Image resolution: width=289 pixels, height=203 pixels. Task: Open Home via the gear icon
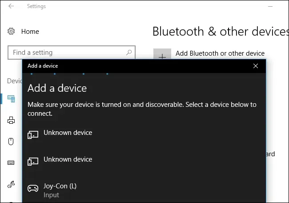(11, 31)
